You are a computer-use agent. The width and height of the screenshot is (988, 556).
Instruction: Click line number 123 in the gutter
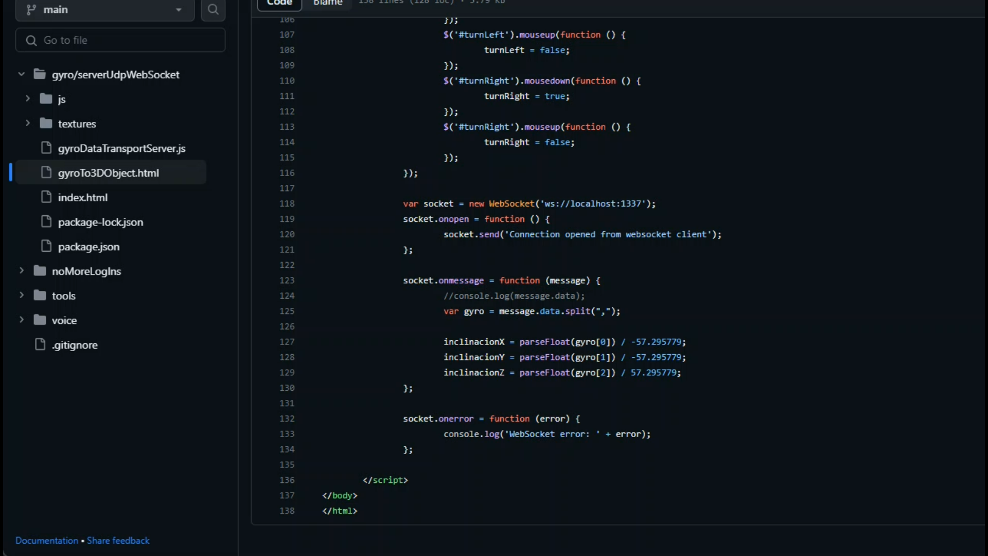point(287,281)
